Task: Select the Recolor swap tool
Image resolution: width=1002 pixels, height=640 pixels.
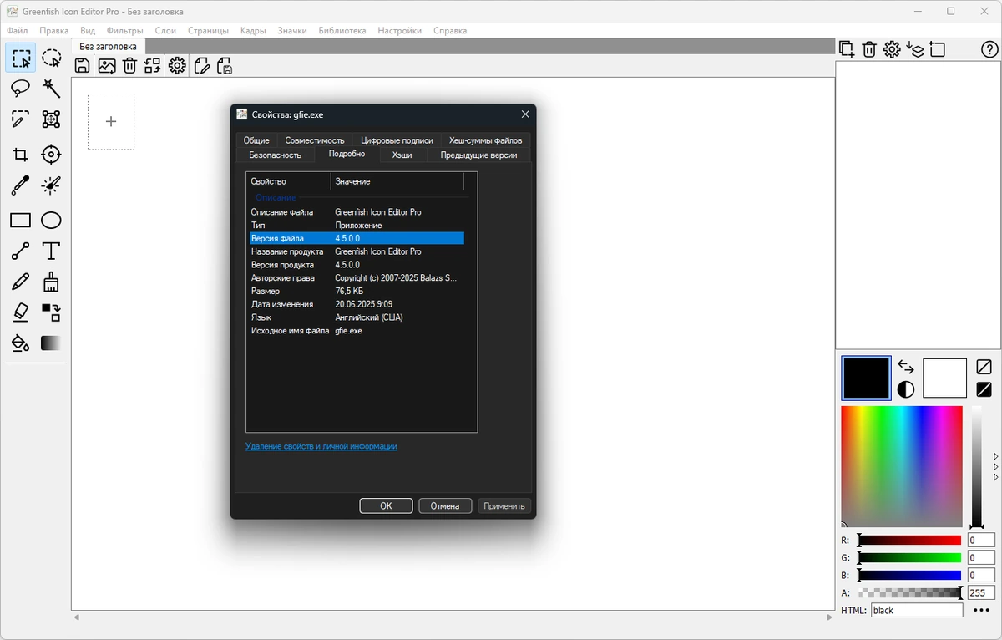Action: click(52, 312)
